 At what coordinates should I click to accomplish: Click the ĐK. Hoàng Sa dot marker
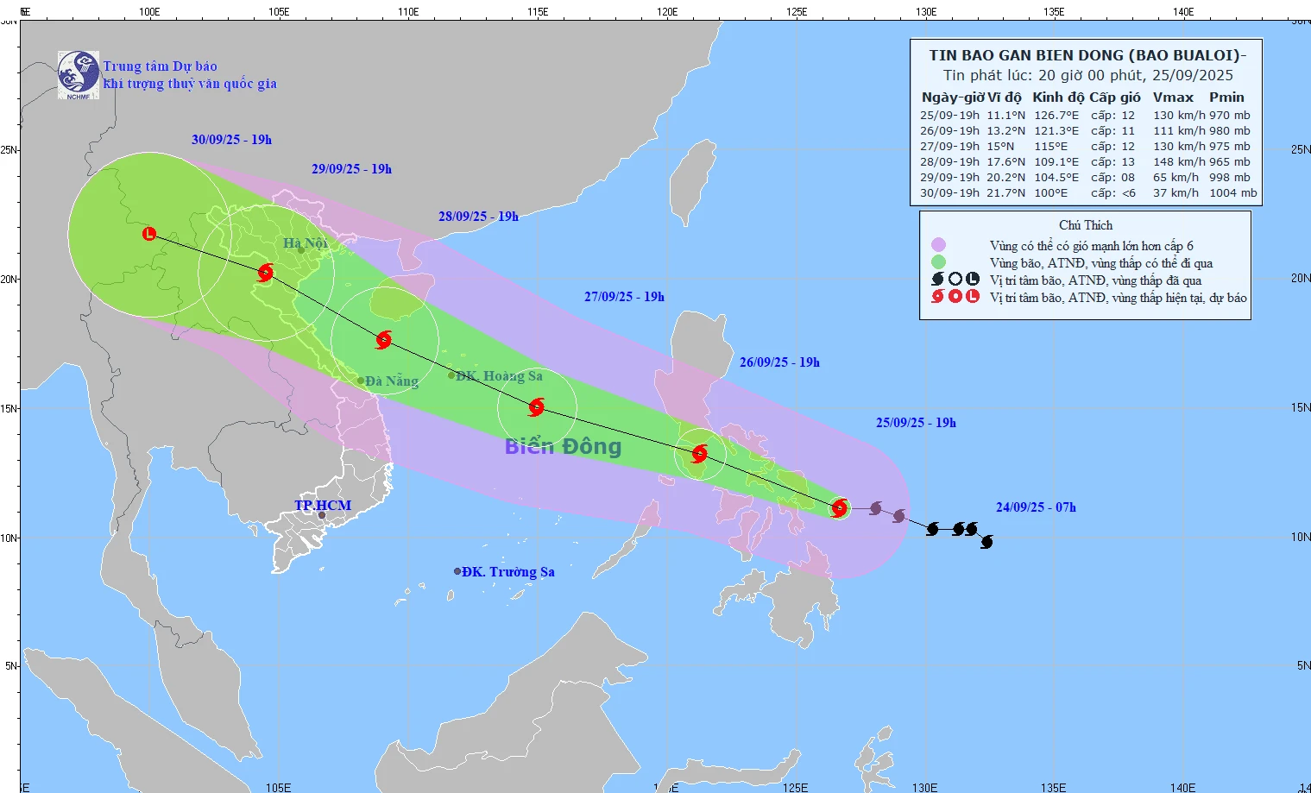point(451,375)
